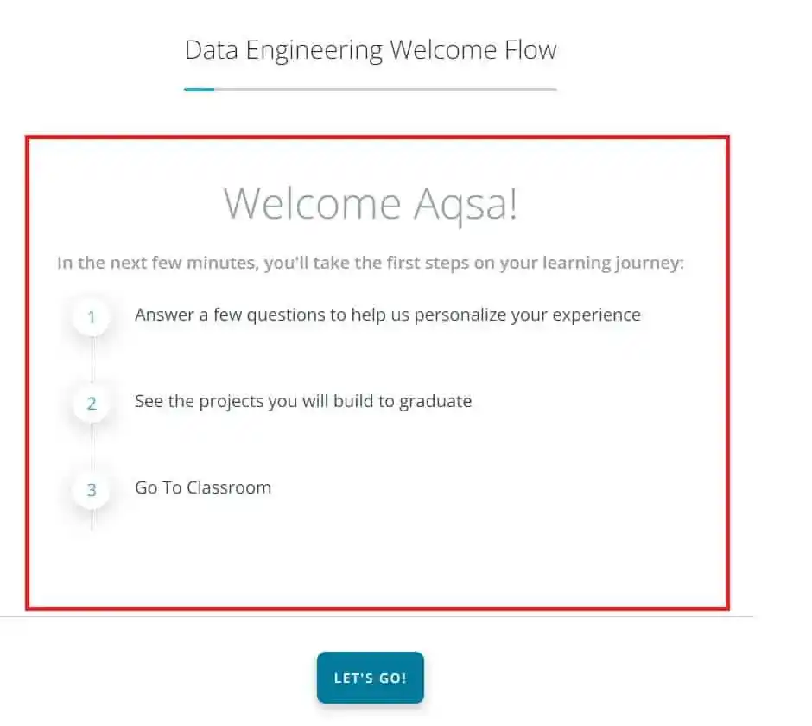
Task: Click the step 3 numbered circle
Action: 92,490
